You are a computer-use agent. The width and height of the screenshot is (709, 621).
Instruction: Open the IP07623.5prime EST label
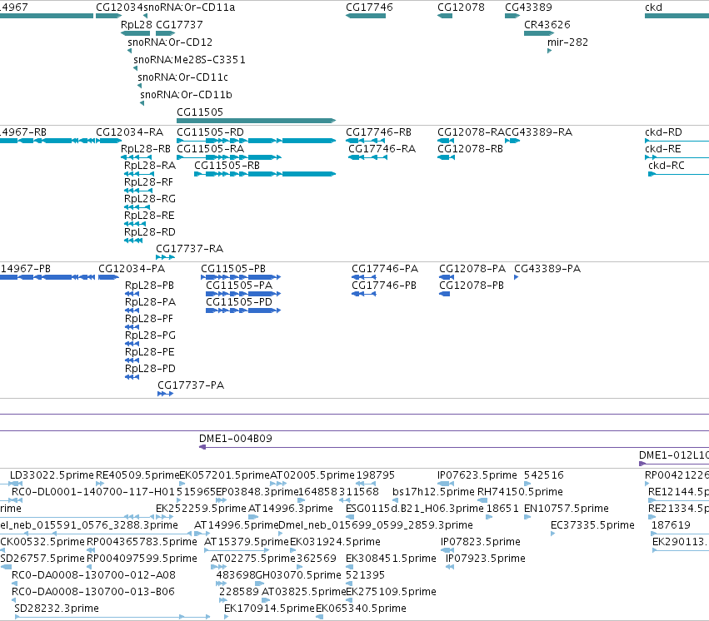click(x=477, y=475)
